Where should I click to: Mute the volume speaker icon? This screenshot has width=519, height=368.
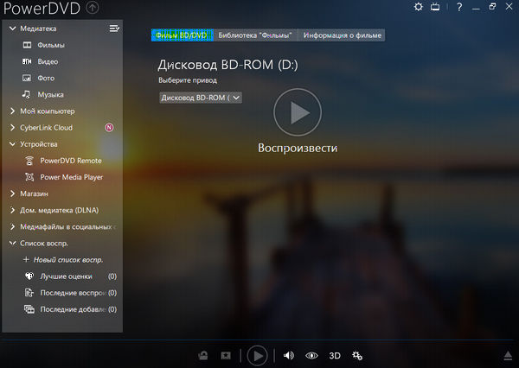coord(289,355)
